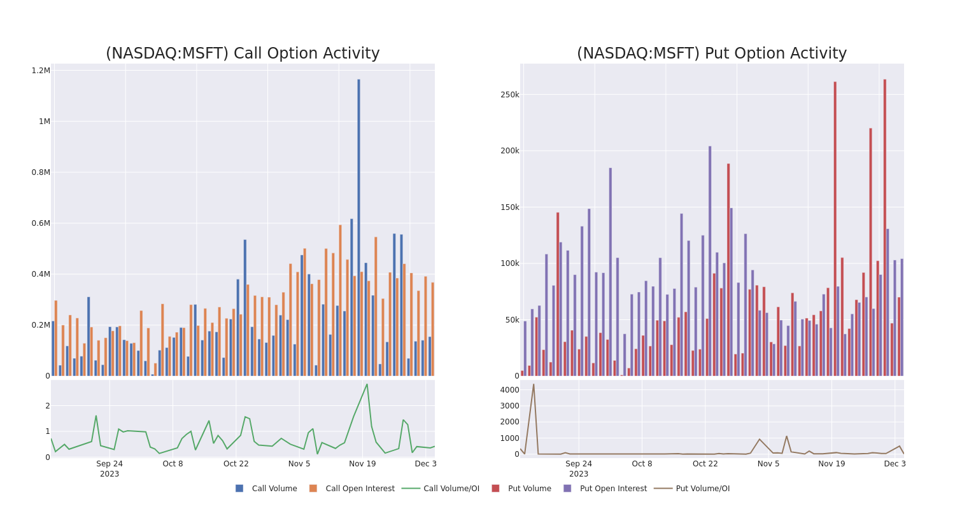Click the 4000 label on put ratio chart
The height and width of the screenshot is (509, 955).
[510, 390]
